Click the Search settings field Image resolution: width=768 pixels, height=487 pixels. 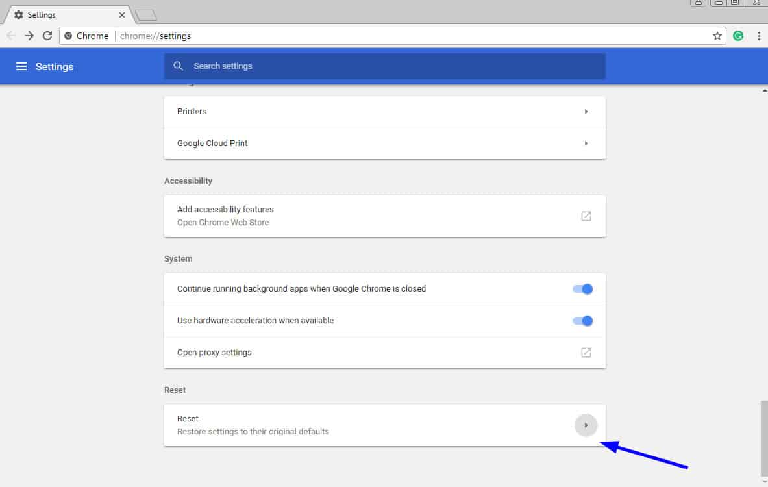390,66
